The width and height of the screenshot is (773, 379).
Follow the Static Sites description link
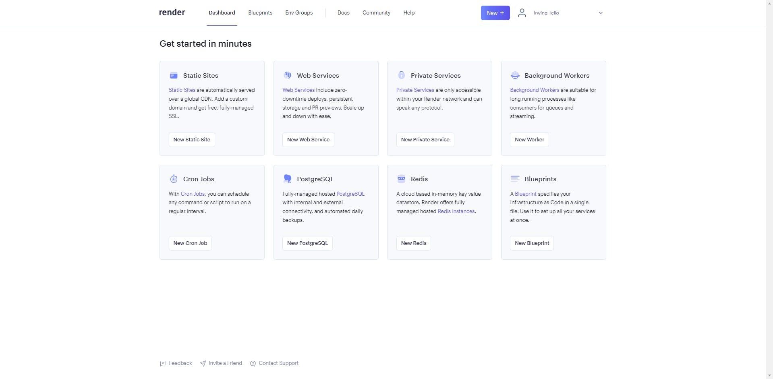[182, 90]
